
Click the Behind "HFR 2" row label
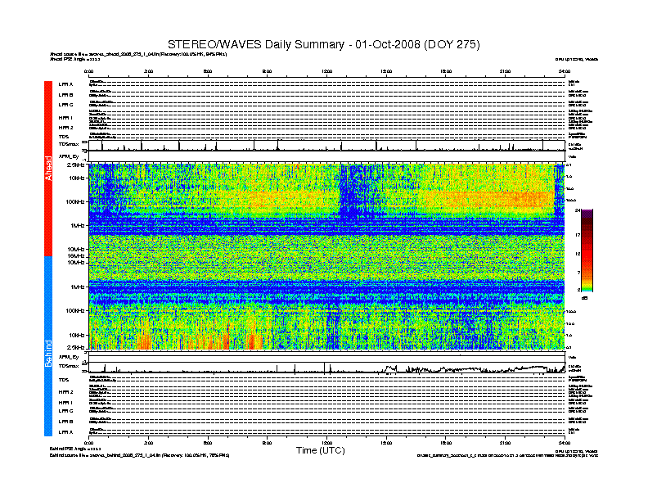click(x=65, y=392)
